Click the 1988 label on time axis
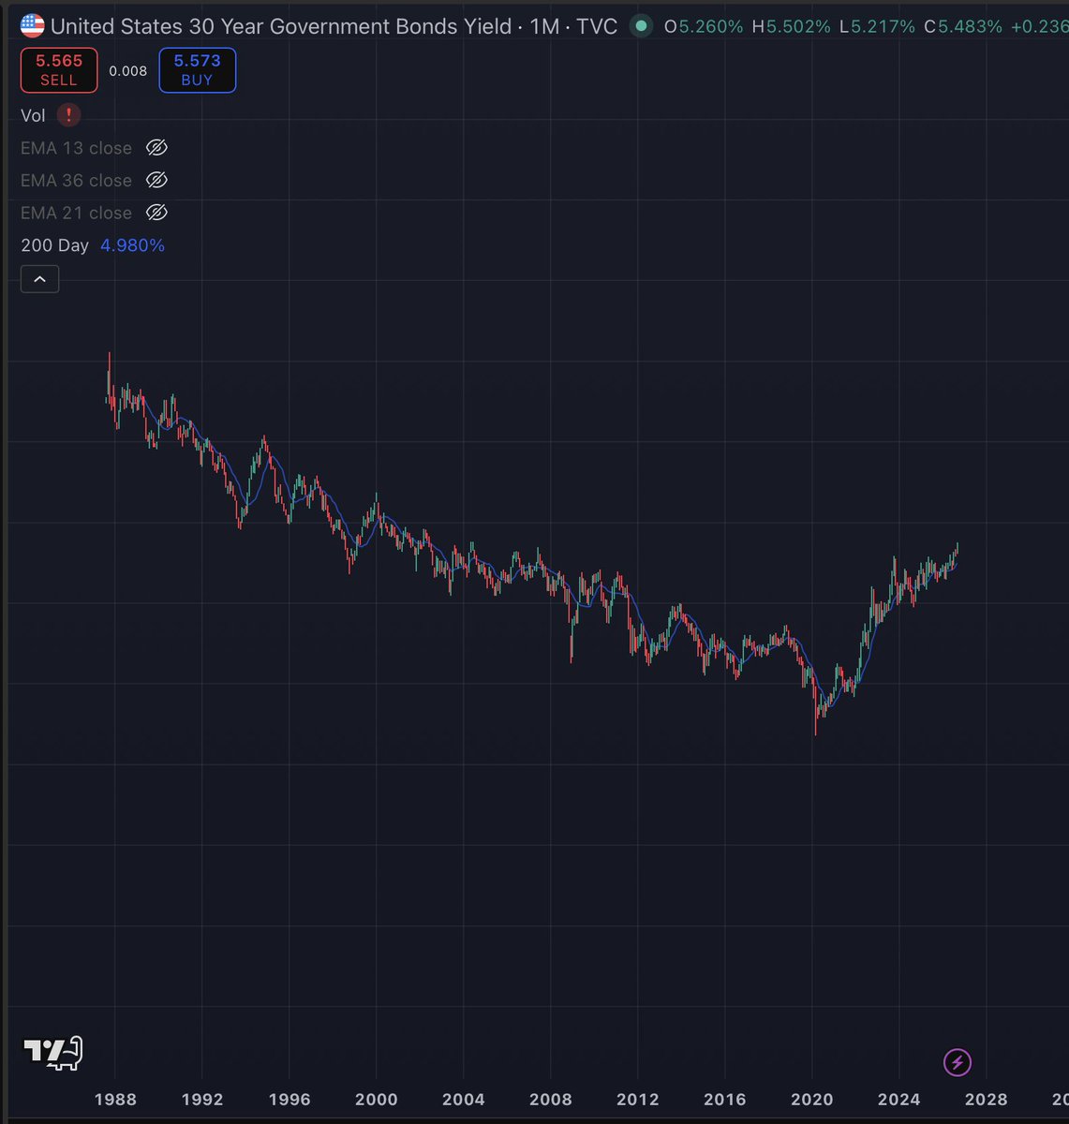This screenshot has height=1124, width=1069. (x=115, y=1100)
